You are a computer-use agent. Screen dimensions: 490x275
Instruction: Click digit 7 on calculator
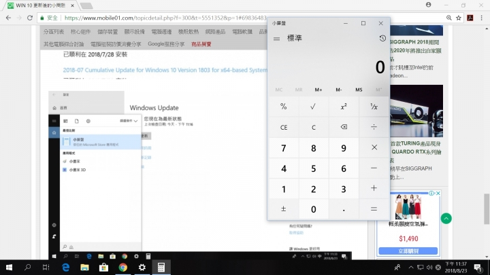(283, 147)
